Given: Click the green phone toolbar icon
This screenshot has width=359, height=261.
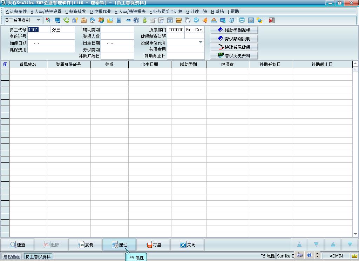Looking at the screenshot, I should point(66,20).
